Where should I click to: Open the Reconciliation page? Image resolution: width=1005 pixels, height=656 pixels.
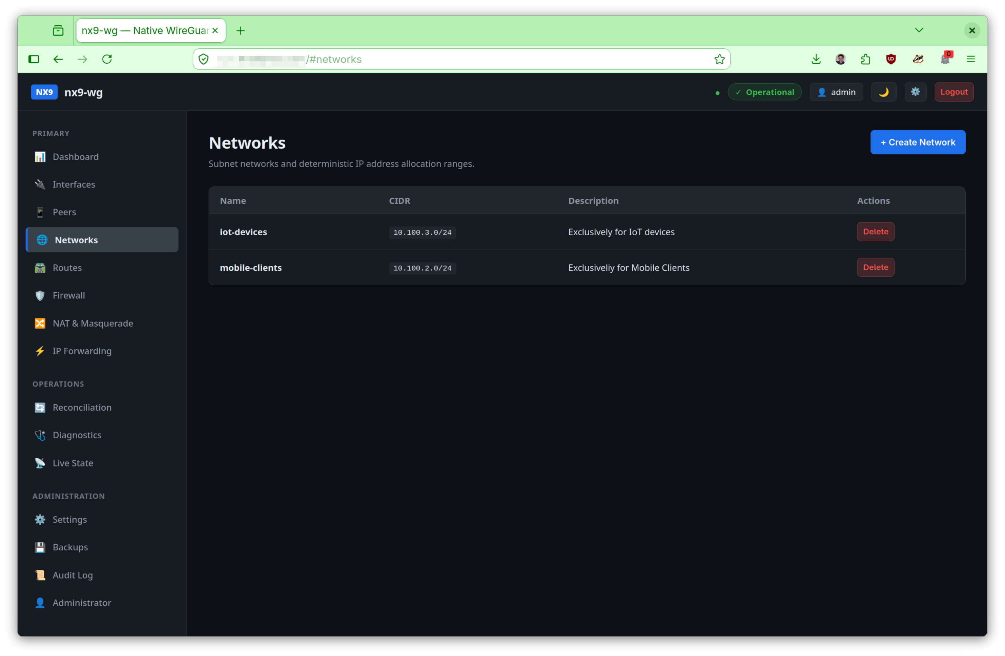(x=102, y=408)
